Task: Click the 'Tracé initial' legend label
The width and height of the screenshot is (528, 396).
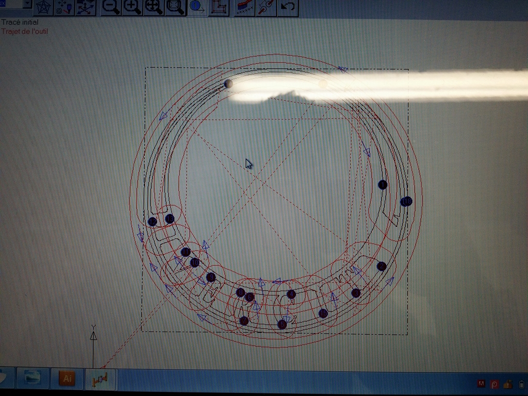Action: coord(20,22)
